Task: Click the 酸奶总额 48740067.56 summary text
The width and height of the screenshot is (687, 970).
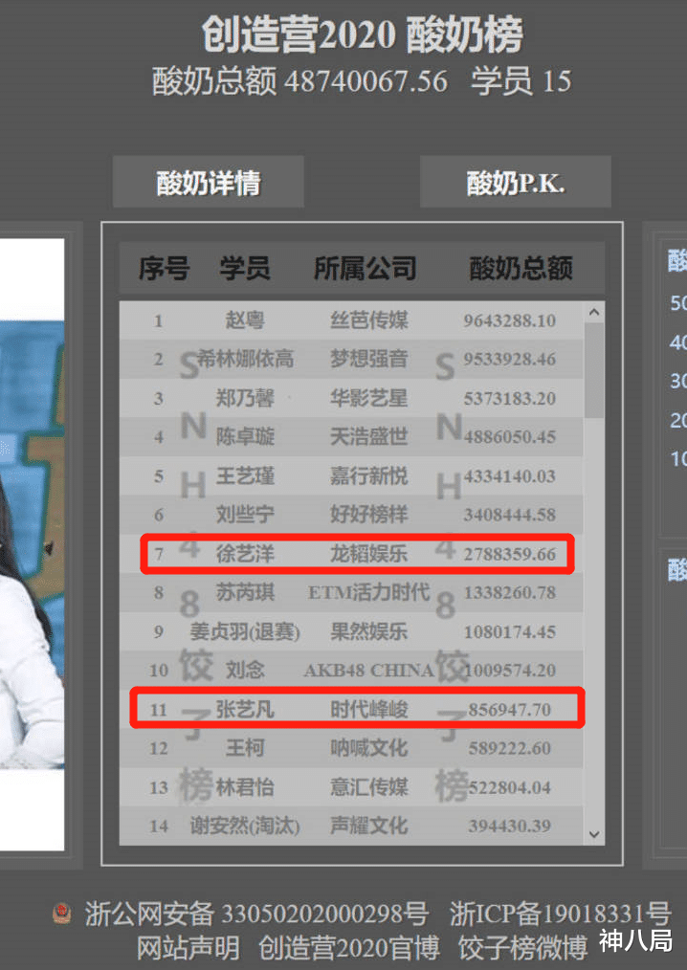Action: tap(299, 81)
